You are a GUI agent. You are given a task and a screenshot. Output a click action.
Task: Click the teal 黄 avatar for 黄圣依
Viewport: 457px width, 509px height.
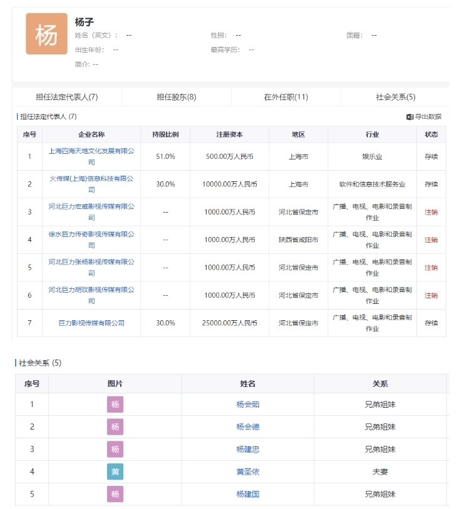(x=115, y=471)
